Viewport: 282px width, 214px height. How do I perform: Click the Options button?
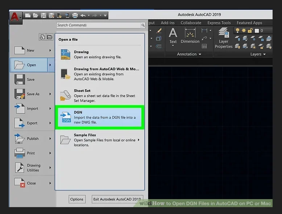pos(77,199)
